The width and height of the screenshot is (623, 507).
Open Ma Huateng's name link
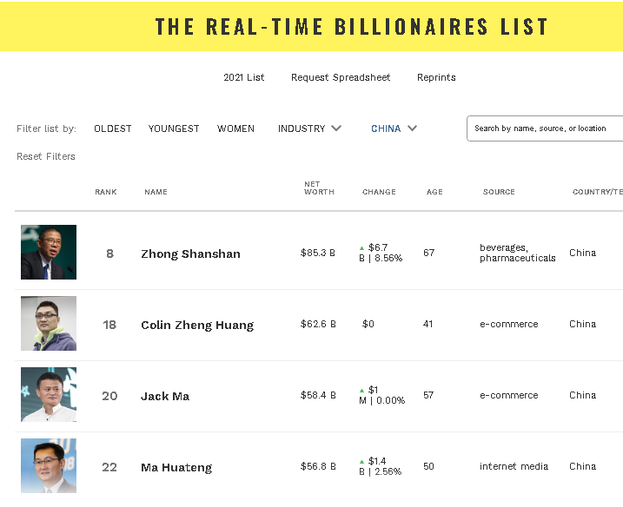coord(176,467)
